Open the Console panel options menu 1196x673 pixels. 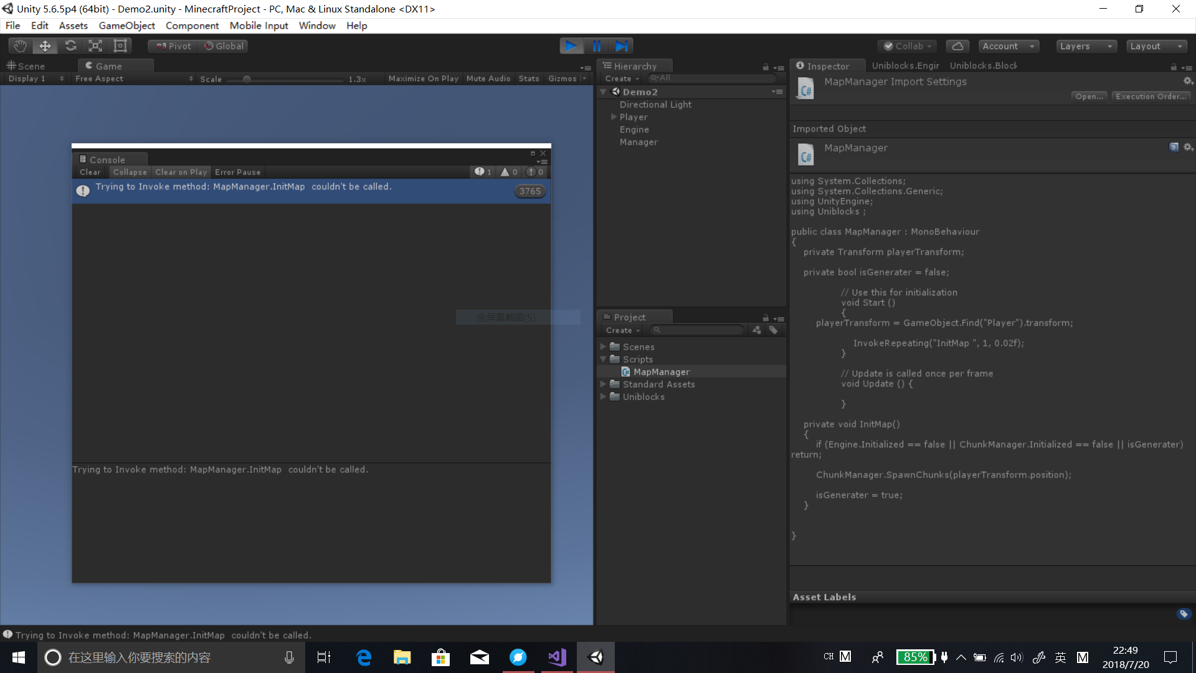pos(542,161)
